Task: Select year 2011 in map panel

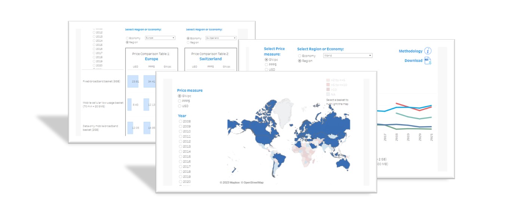Action: 181,136
